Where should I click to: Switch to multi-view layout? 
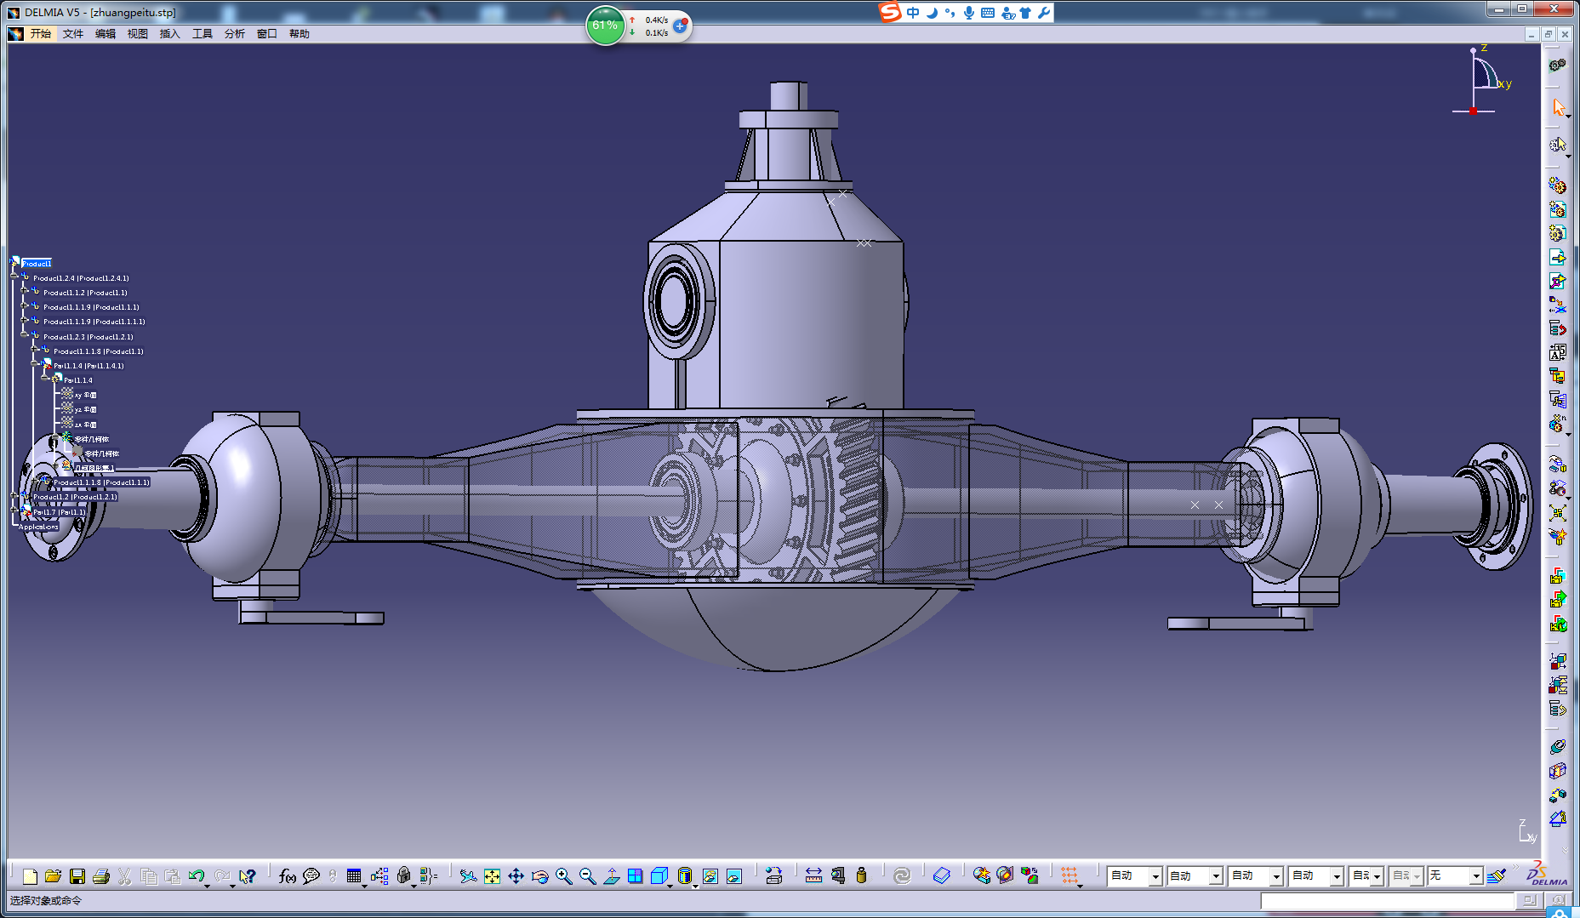pyautogui.click(x=635, y=875)
